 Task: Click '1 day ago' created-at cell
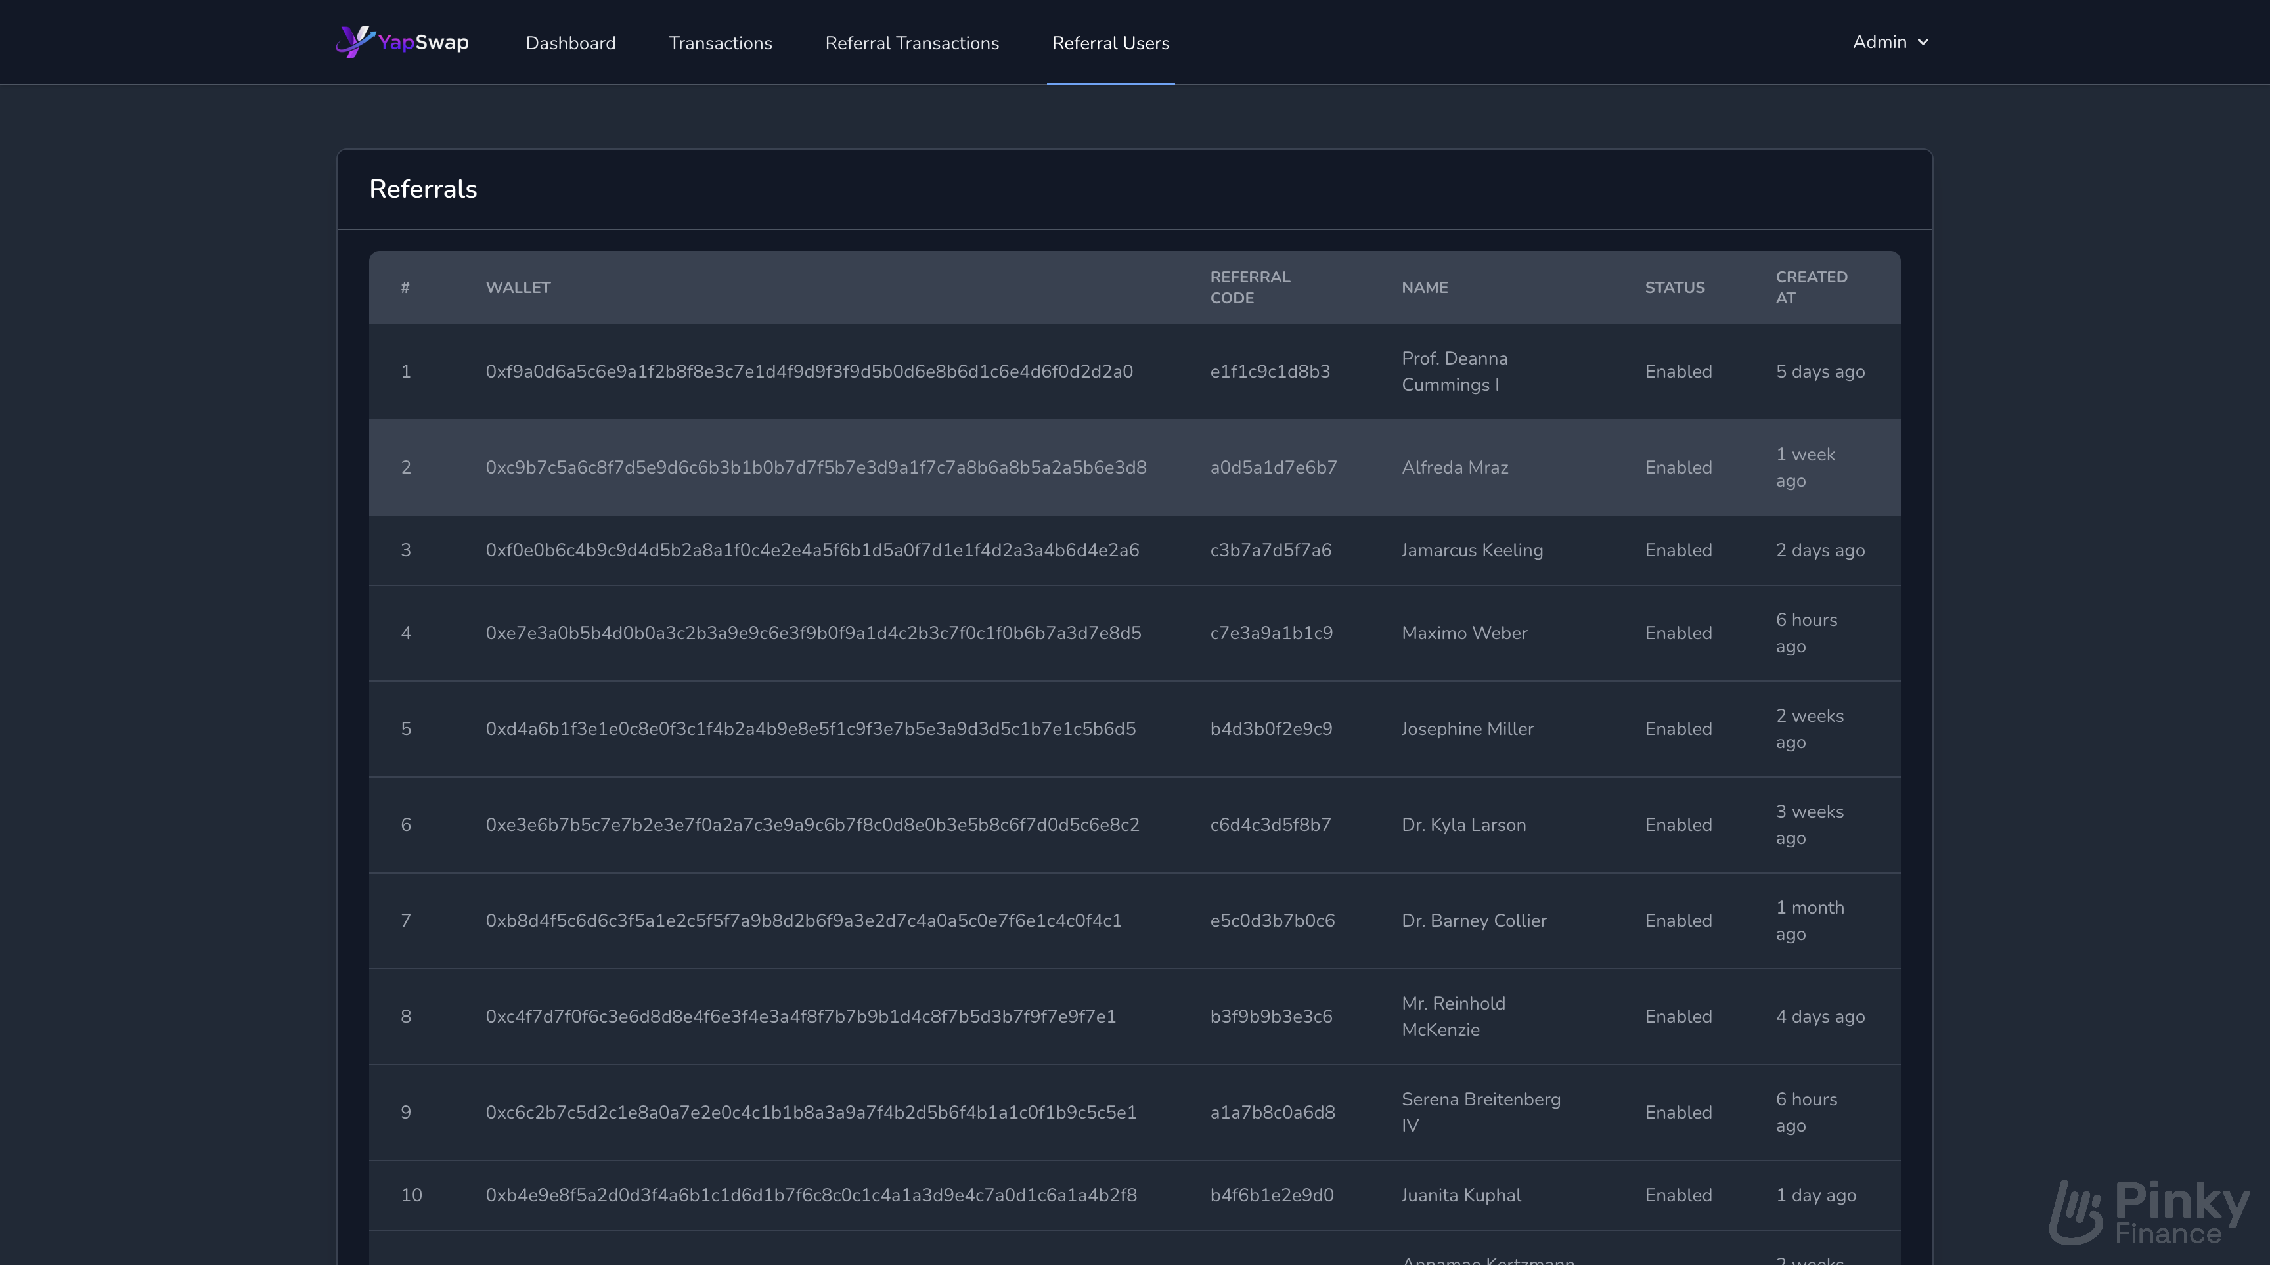[x=1815, y=1195]
